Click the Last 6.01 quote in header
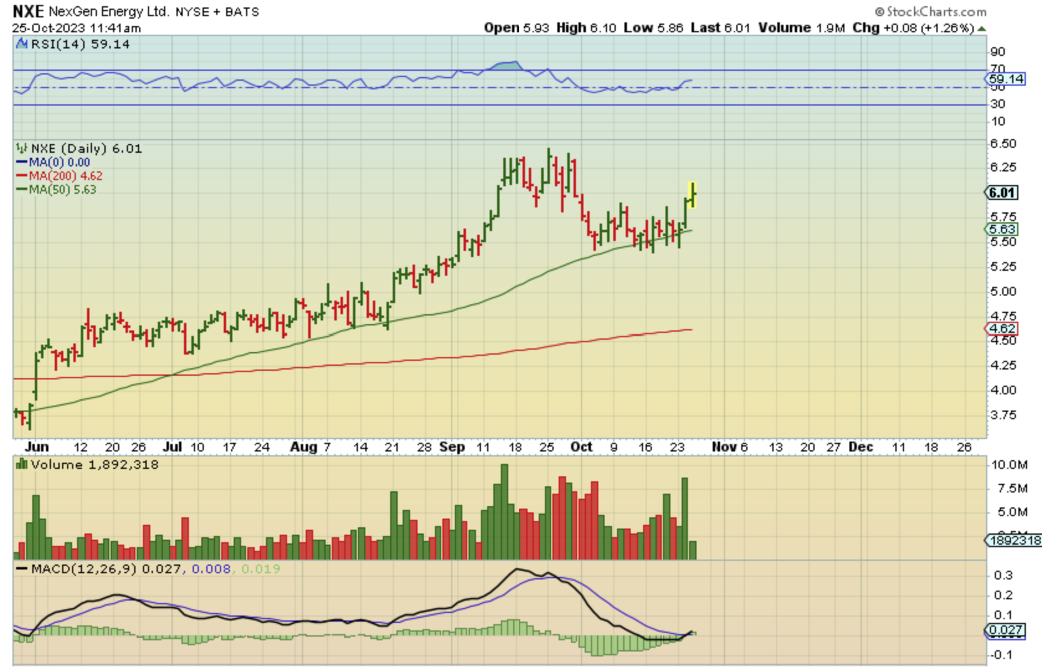The width and height of the screenshot is (1042, 667). pos(720,28)
